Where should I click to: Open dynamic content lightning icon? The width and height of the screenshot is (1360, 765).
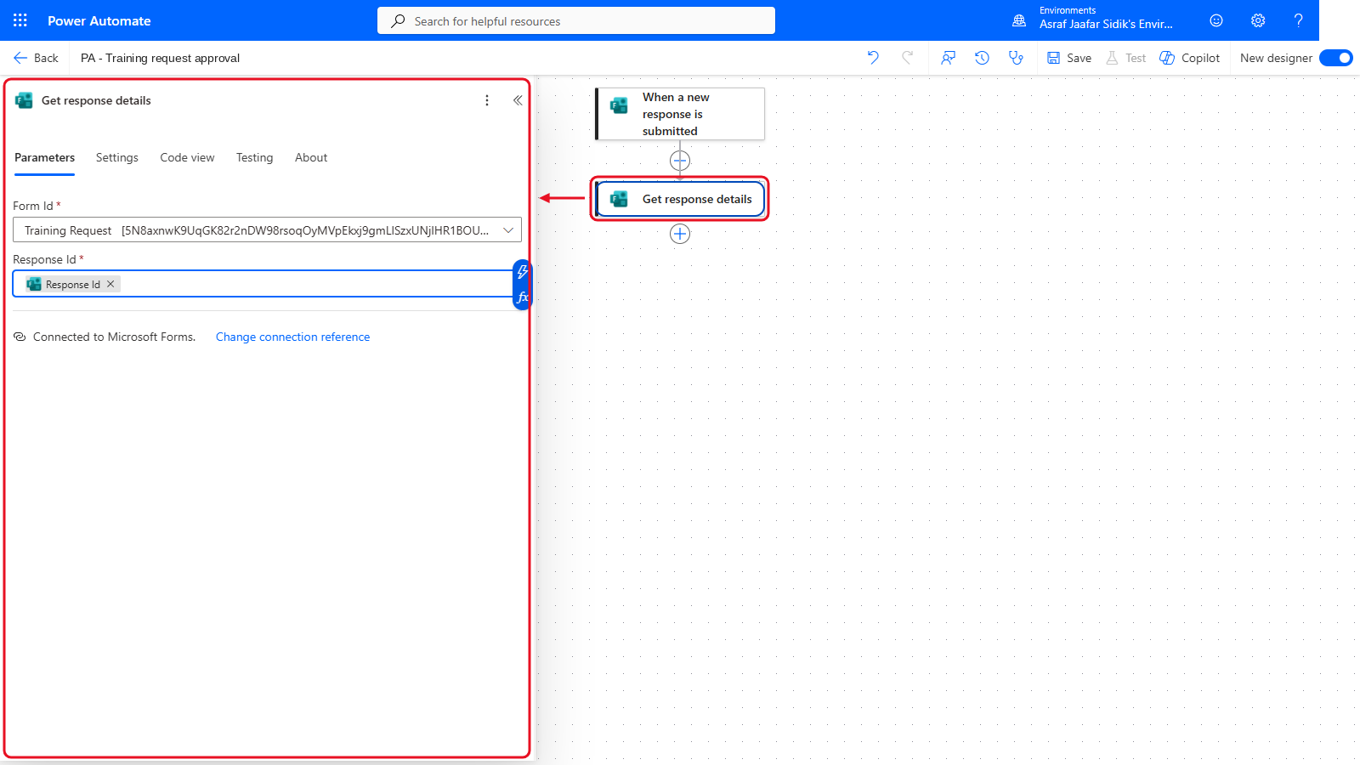click(523, 272)
